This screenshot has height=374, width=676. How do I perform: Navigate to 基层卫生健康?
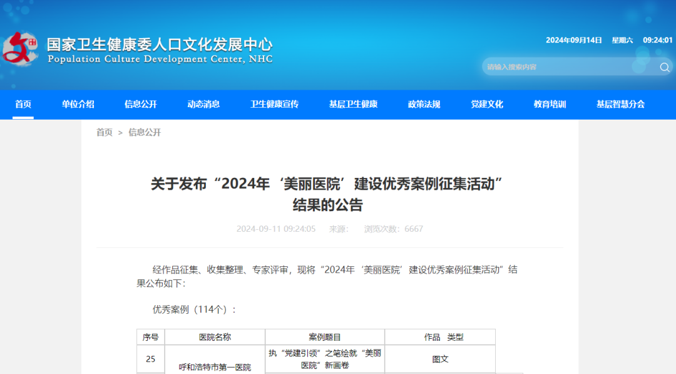click(x=353, y=105)
